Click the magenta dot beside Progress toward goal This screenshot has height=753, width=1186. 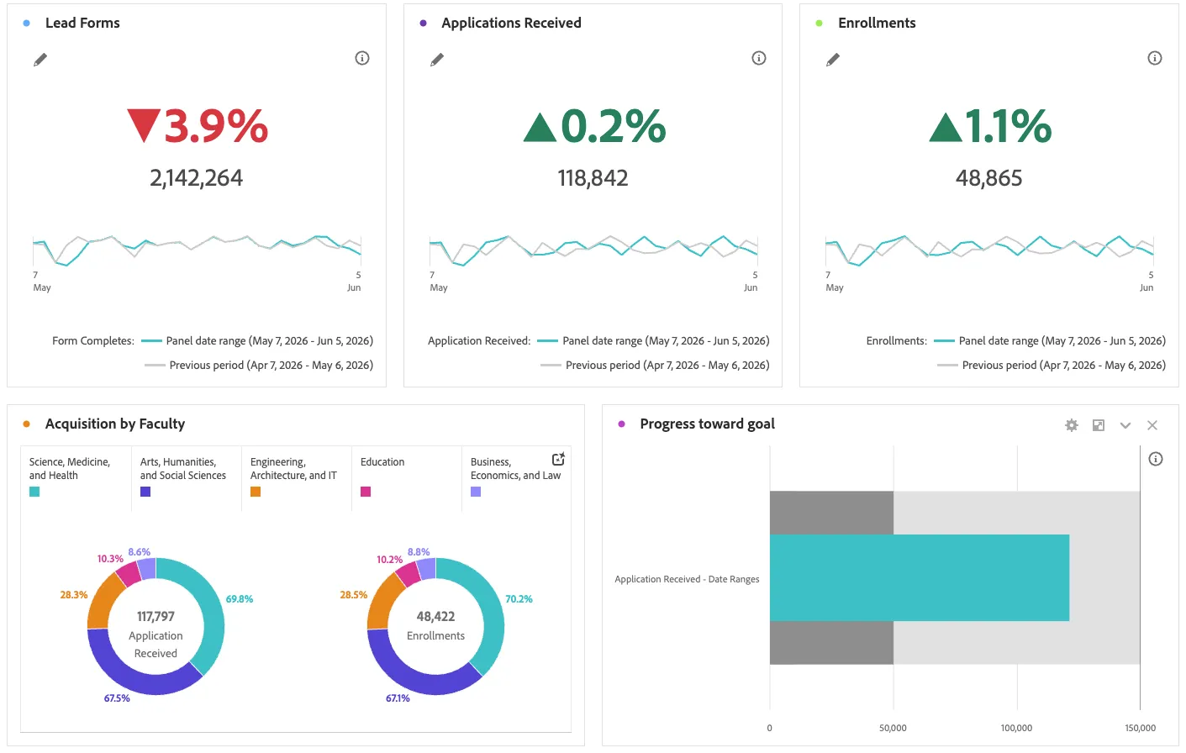(622, 424)
